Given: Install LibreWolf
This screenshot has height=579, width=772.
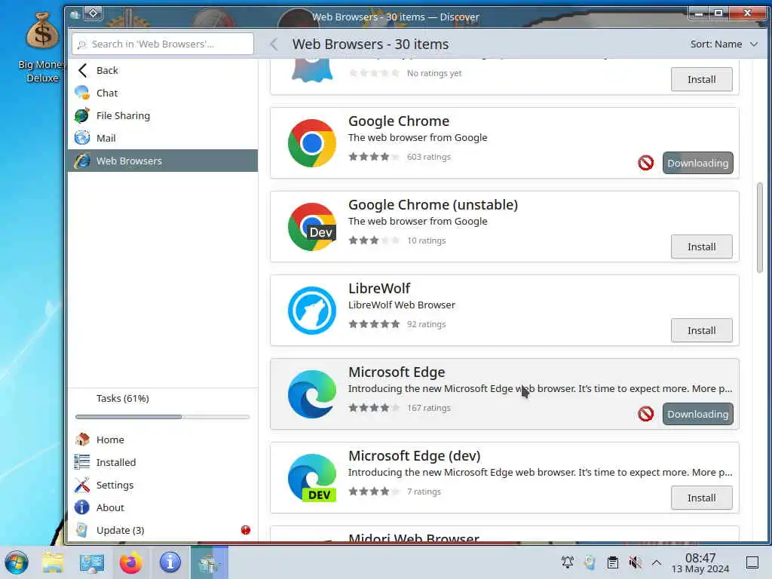Looking at the screenshot, I should pos(702,330).
